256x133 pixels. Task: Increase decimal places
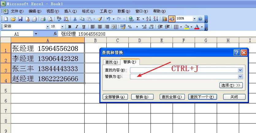144,27
